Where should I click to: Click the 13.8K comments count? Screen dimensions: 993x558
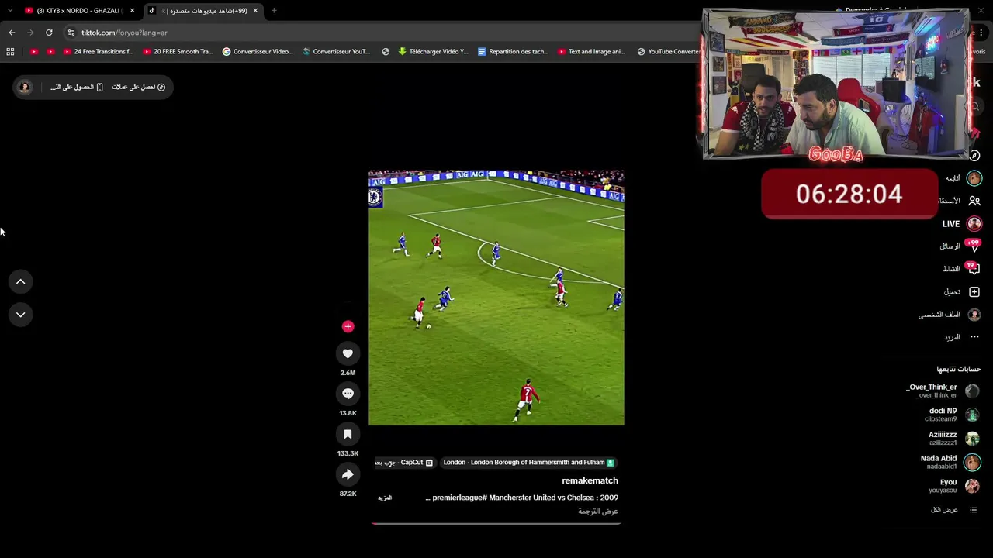[x=348, y=413]
